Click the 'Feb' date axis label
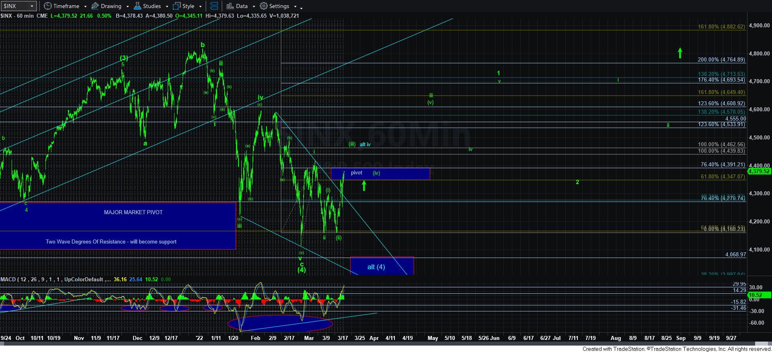 [x=255, y=338]
